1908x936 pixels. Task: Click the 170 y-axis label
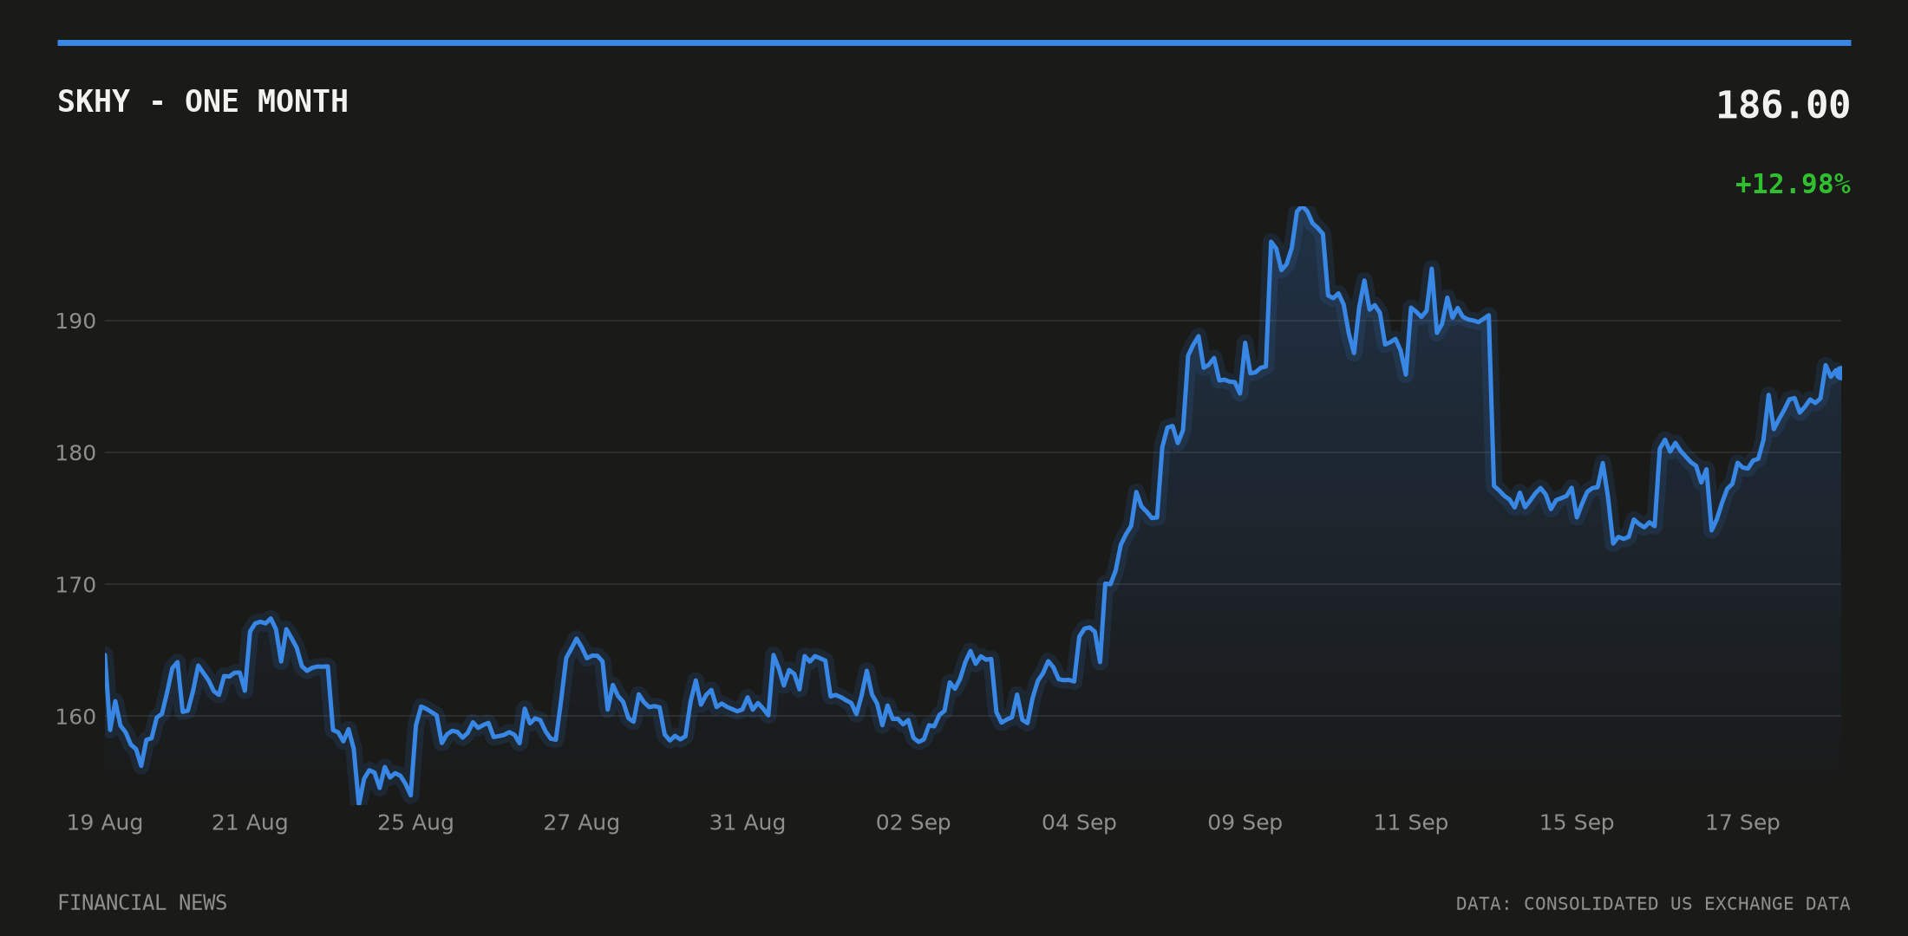click(x=75, y=585)
